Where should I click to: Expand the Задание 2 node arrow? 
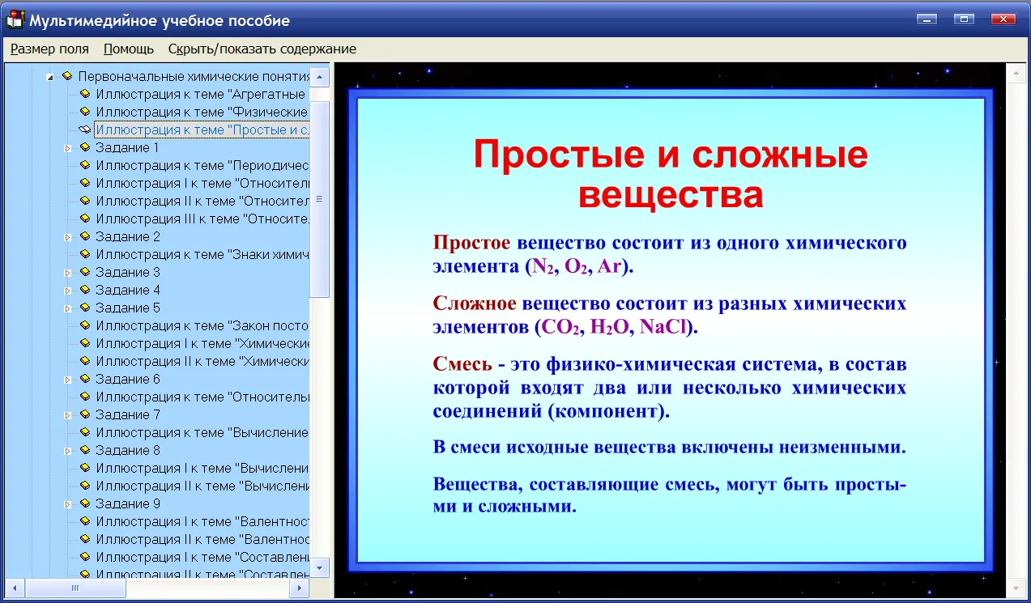click(x=68, y=237)
